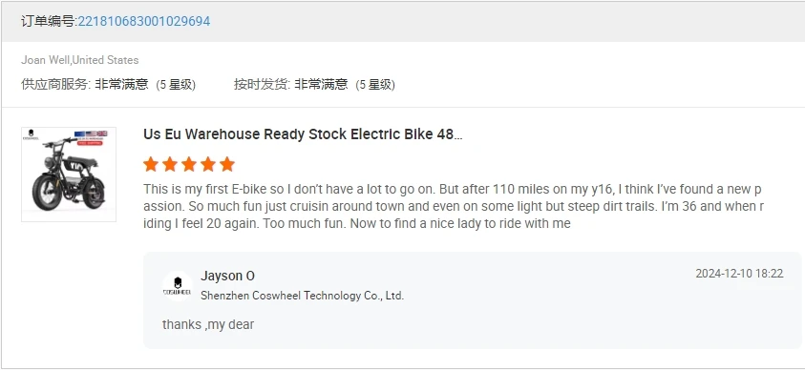The width and height of the screenshot is (805, 370).
Task: Click the electric bike product thumbnail
Action: click(x=69, y=175)
